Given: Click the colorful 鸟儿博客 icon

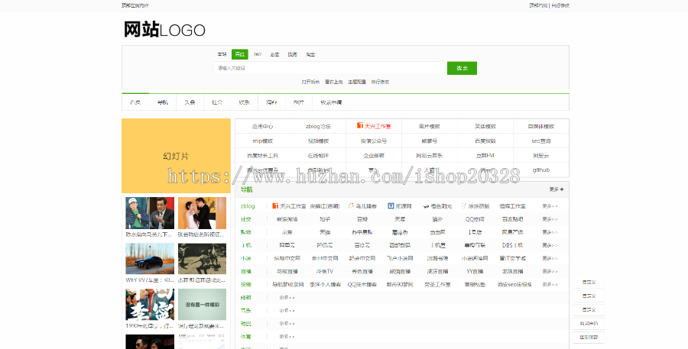Looking at the screenshot, I should [351, 206].
